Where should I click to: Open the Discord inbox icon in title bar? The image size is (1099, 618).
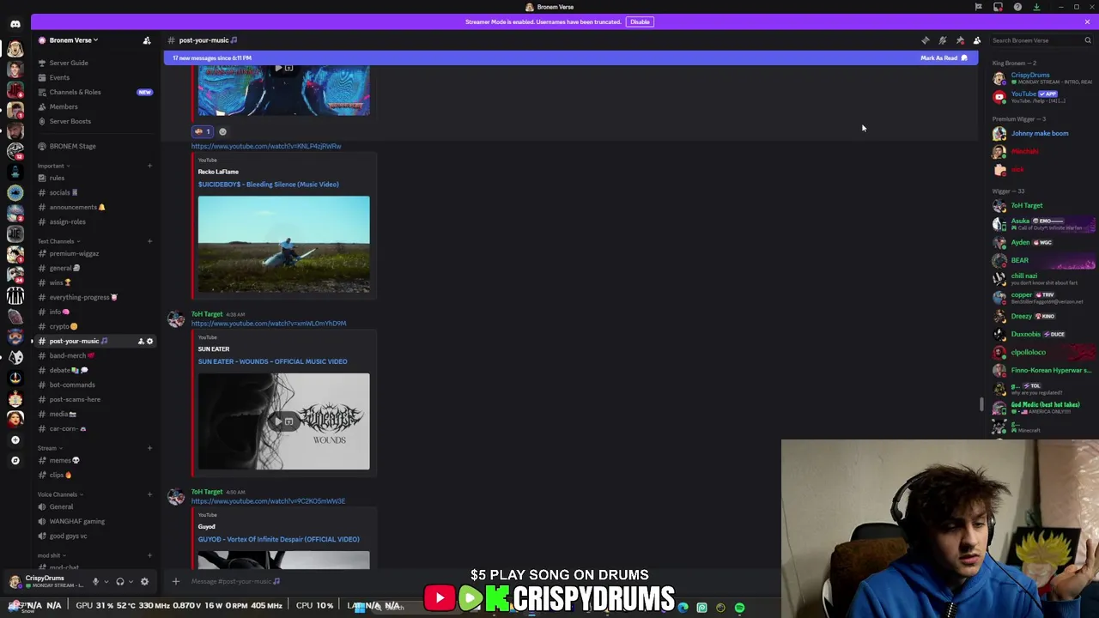tap(998, 7)
